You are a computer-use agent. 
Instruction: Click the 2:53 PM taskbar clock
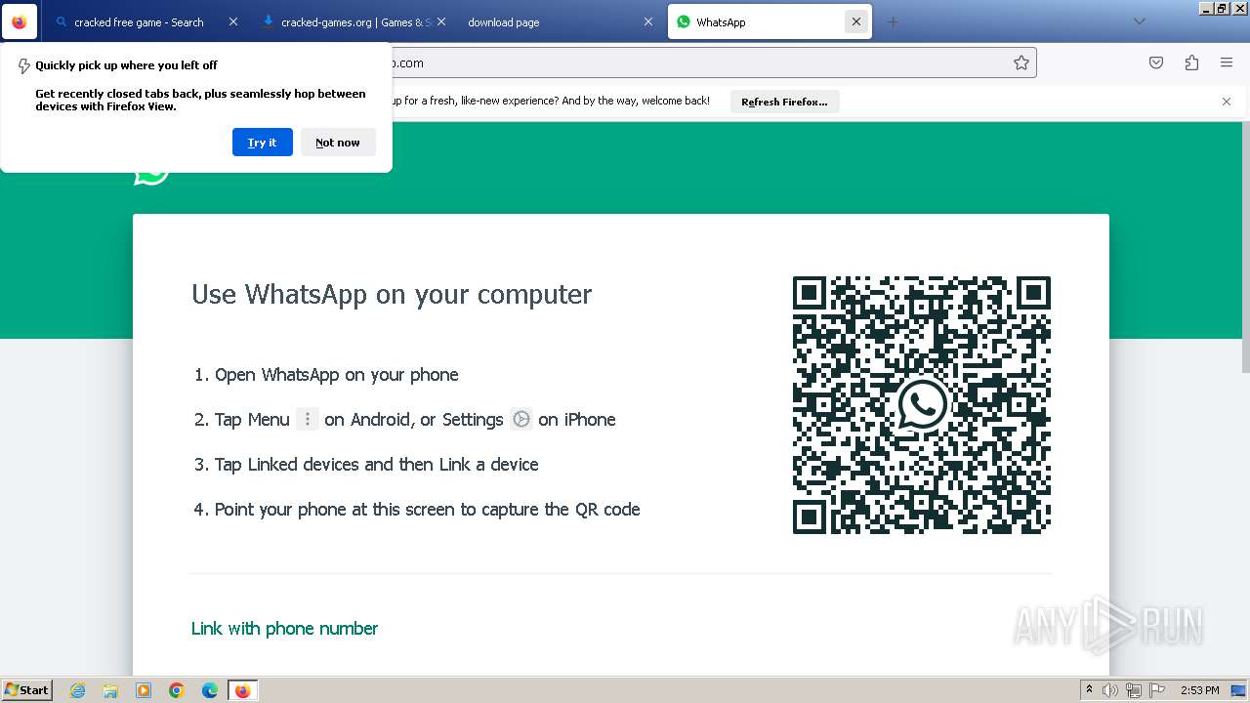(x=1199, y=690)
